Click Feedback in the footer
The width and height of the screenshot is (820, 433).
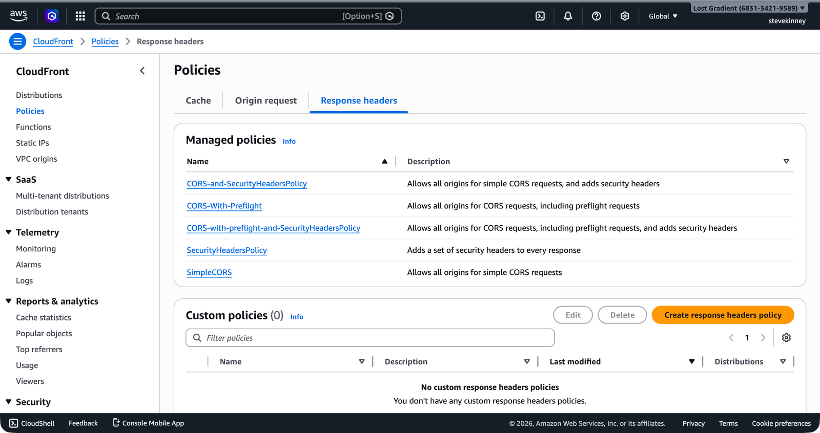(x=83, y=423)
